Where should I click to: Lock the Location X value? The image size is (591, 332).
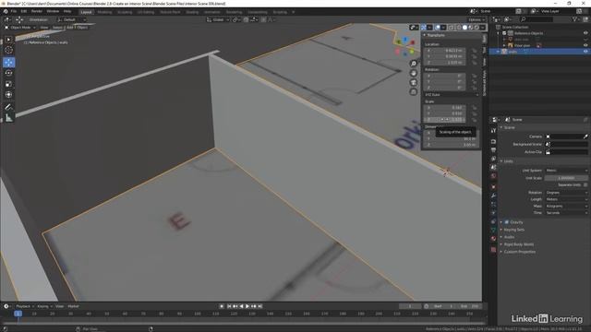(474, 51)
